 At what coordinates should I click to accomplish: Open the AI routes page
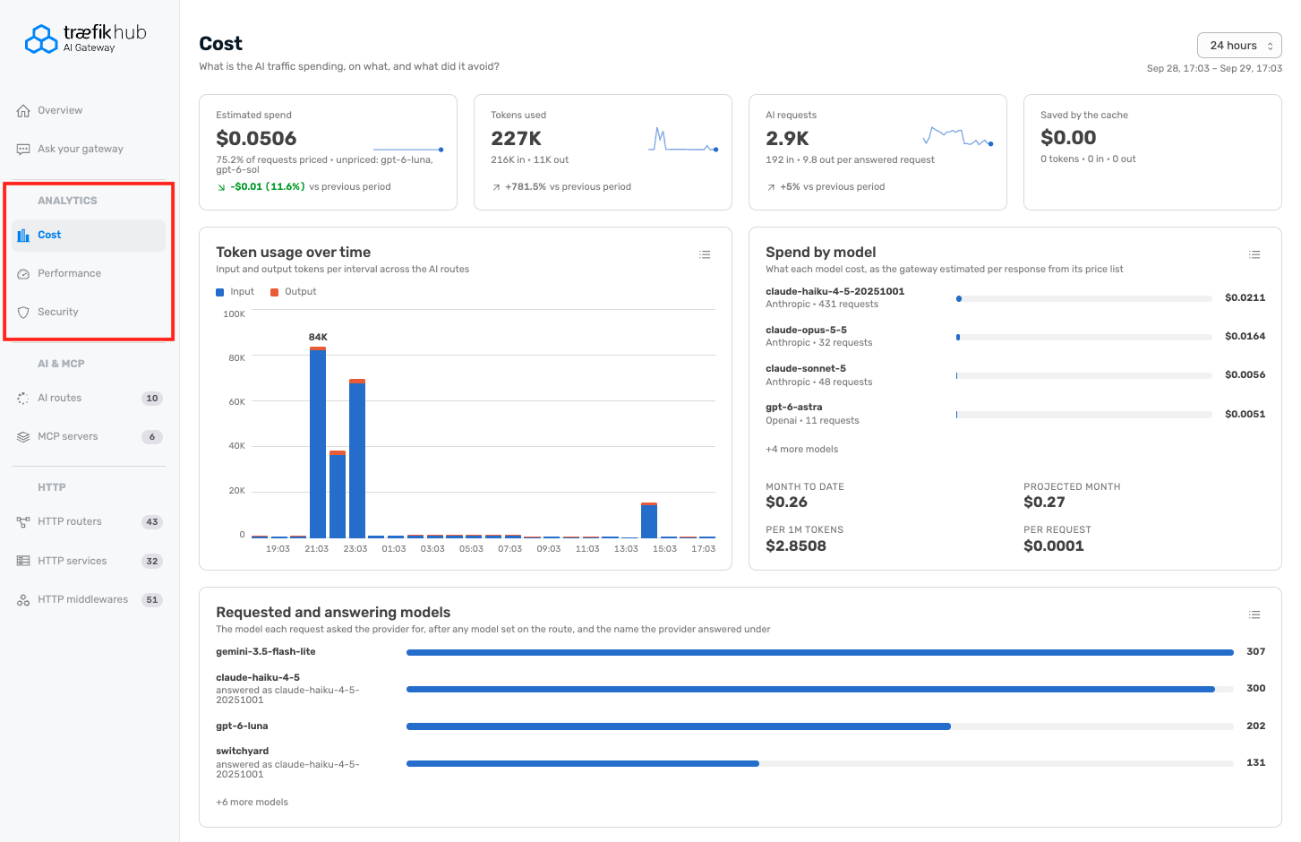89,399
